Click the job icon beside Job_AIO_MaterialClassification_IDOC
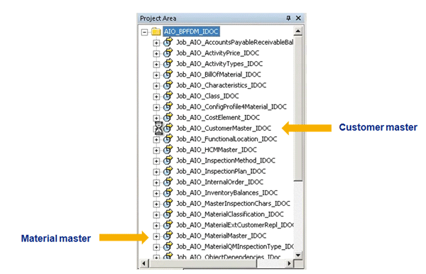This screenshot has width=426, height=274. (x=168, y=214)
